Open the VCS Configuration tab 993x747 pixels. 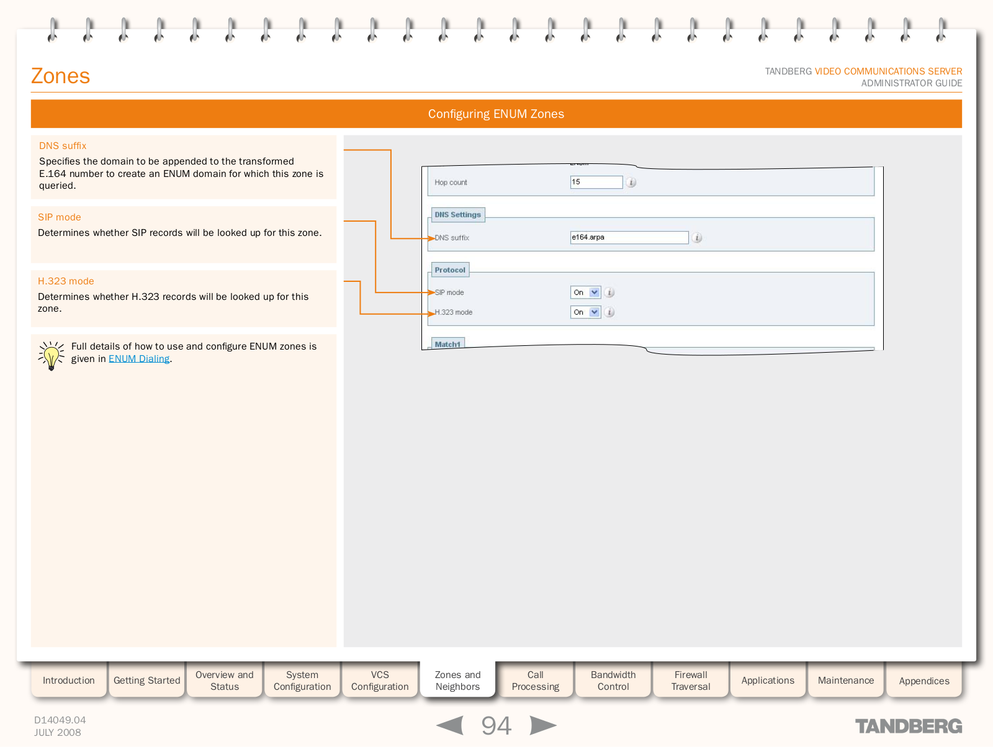(x=380, y=681)
